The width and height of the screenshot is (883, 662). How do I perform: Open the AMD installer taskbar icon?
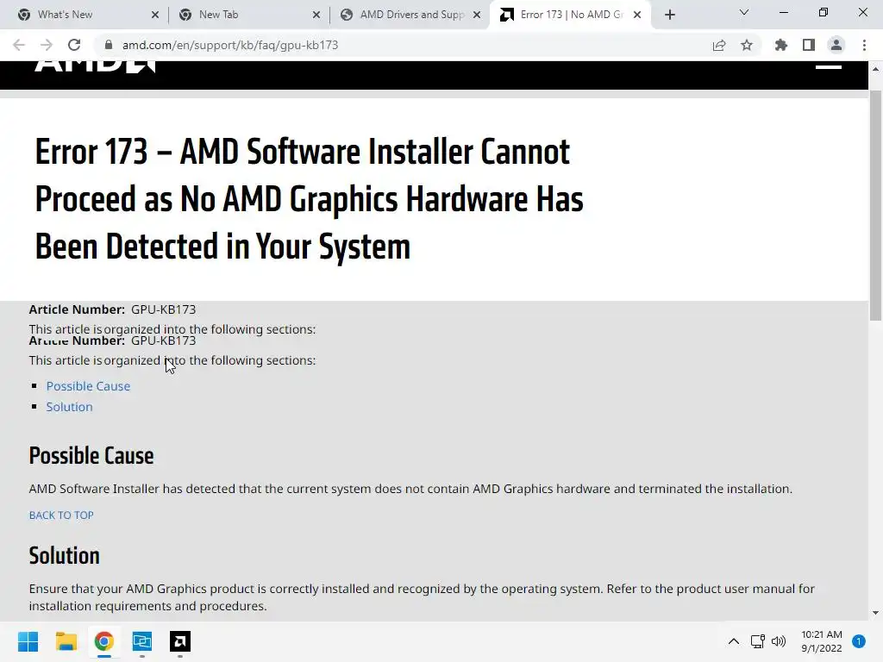click(180, 641)
